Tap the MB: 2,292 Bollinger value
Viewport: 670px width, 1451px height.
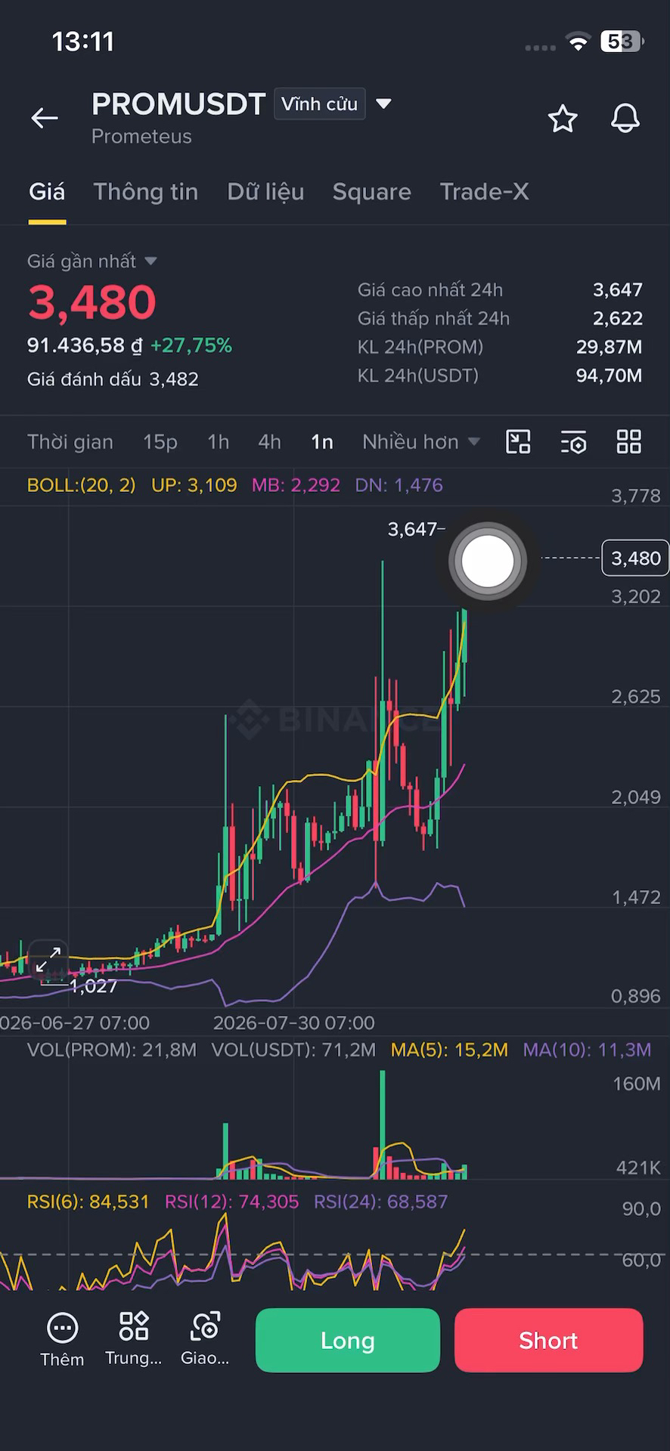click(x=296, y=485)
